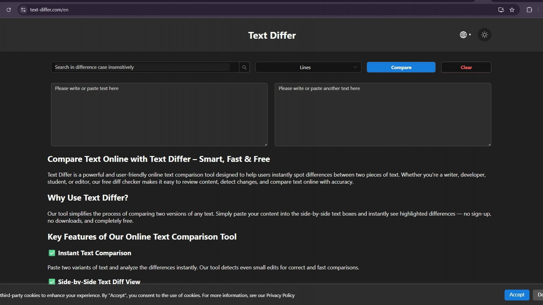
Task: Reload the page with the browser refresh icon
Action: coord(9,10)
